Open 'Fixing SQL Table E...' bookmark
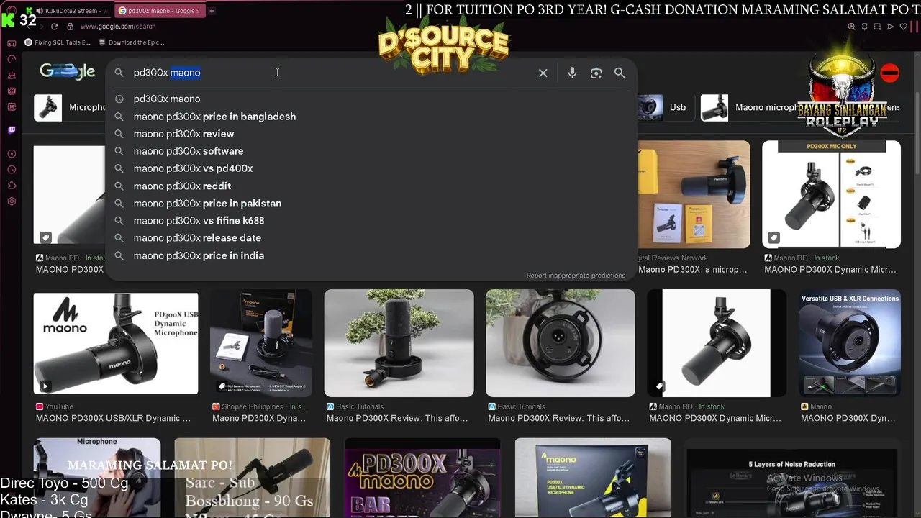Viewport: 921px width, 518px height. 58,42
